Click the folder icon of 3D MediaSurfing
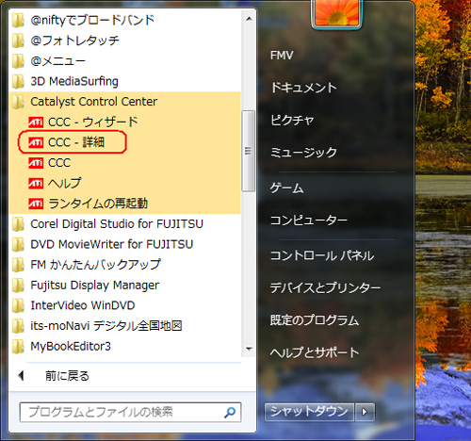471x441 pixels. pyautogui.click(x=18, y=81)
